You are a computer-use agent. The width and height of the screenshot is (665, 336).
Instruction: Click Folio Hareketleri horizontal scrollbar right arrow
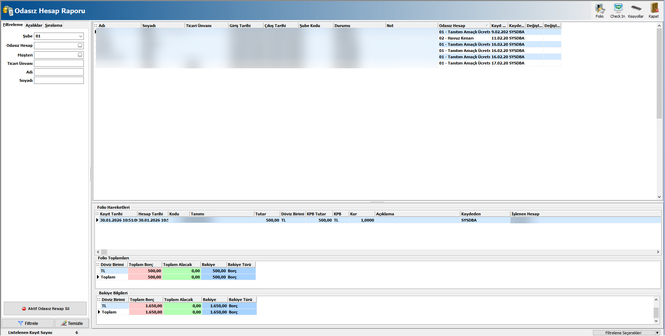tap(658, 252)
